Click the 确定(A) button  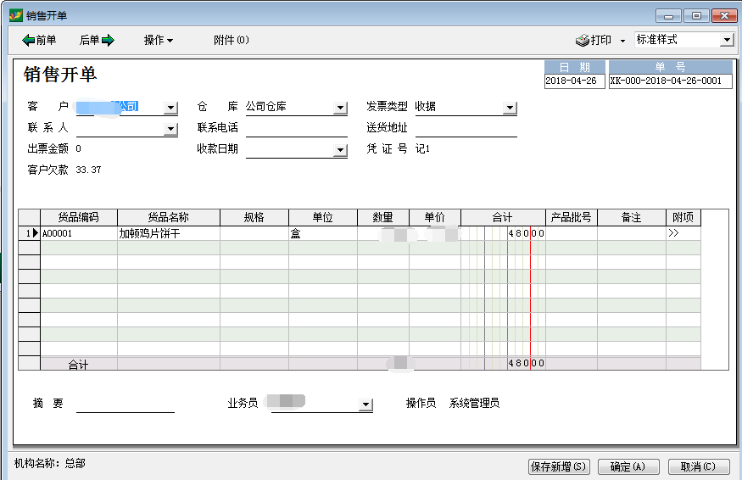tap(628, 466)
